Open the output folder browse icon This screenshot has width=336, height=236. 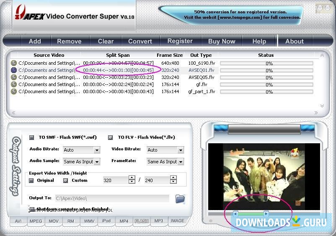pos(180,199)
